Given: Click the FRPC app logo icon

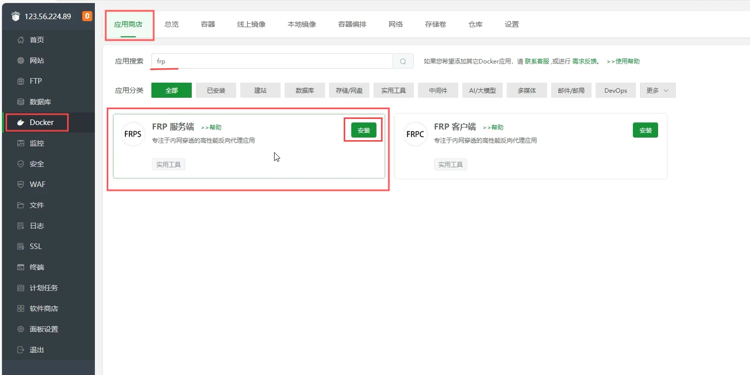Looking at the screenshot, I should click(x=415, y=135).
